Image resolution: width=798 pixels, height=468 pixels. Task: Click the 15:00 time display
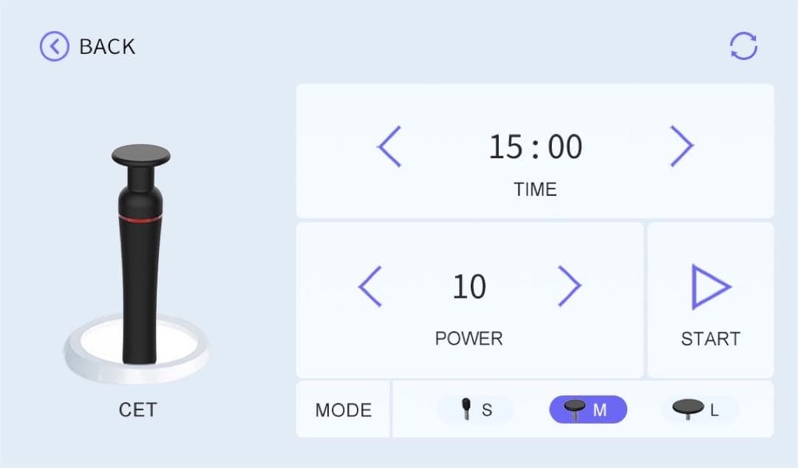coord(535,146)
